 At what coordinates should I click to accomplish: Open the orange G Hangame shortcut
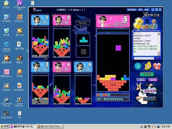tap(20, 73)
